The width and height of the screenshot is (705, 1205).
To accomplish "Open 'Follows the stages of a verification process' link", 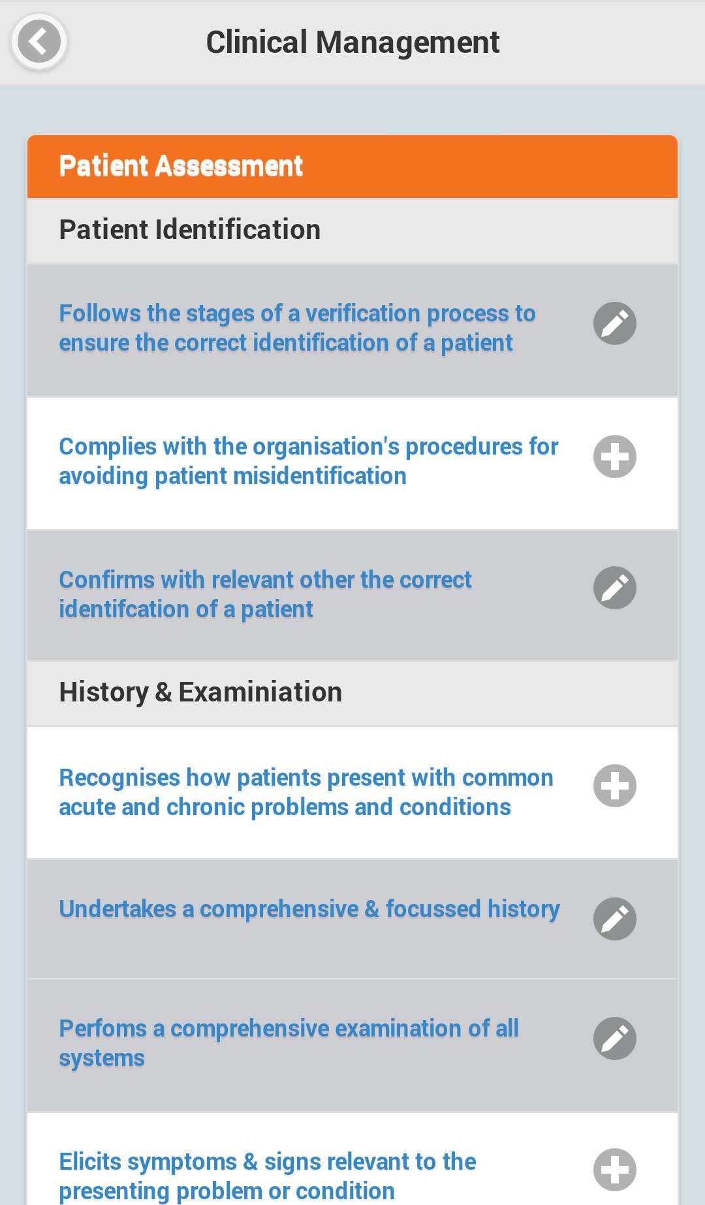I will pos(297,328).
